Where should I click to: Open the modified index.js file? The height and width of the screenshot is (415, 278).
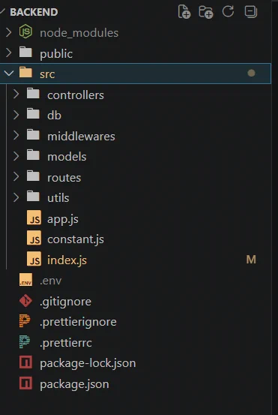(67, 260)
